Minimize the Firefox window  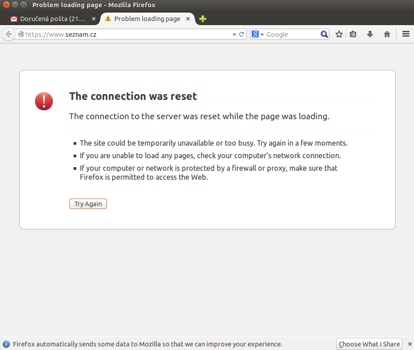coord(15,4)
